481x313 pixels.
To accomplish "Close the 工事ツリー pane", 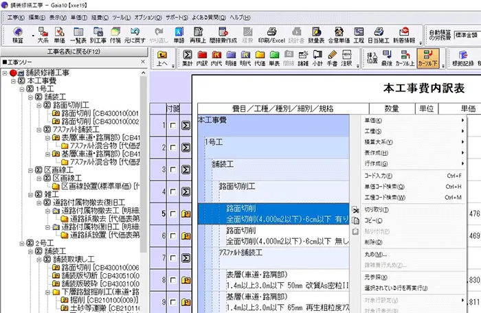I will point(143,62).
